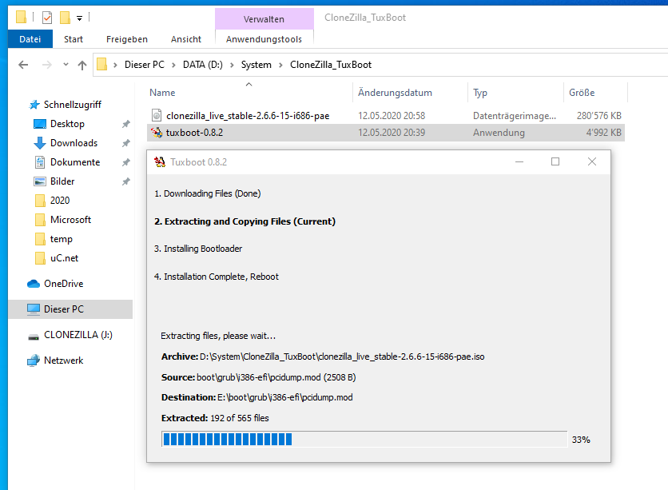Click the Tuxboot extraction progress bar
This screenshot has height=490, width=668.
(364, 440)
